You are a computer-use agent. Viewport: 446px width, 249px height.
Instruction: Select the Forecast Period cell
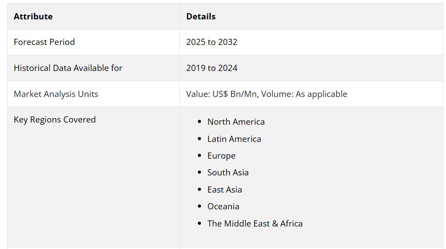click(x=44, y=42)
